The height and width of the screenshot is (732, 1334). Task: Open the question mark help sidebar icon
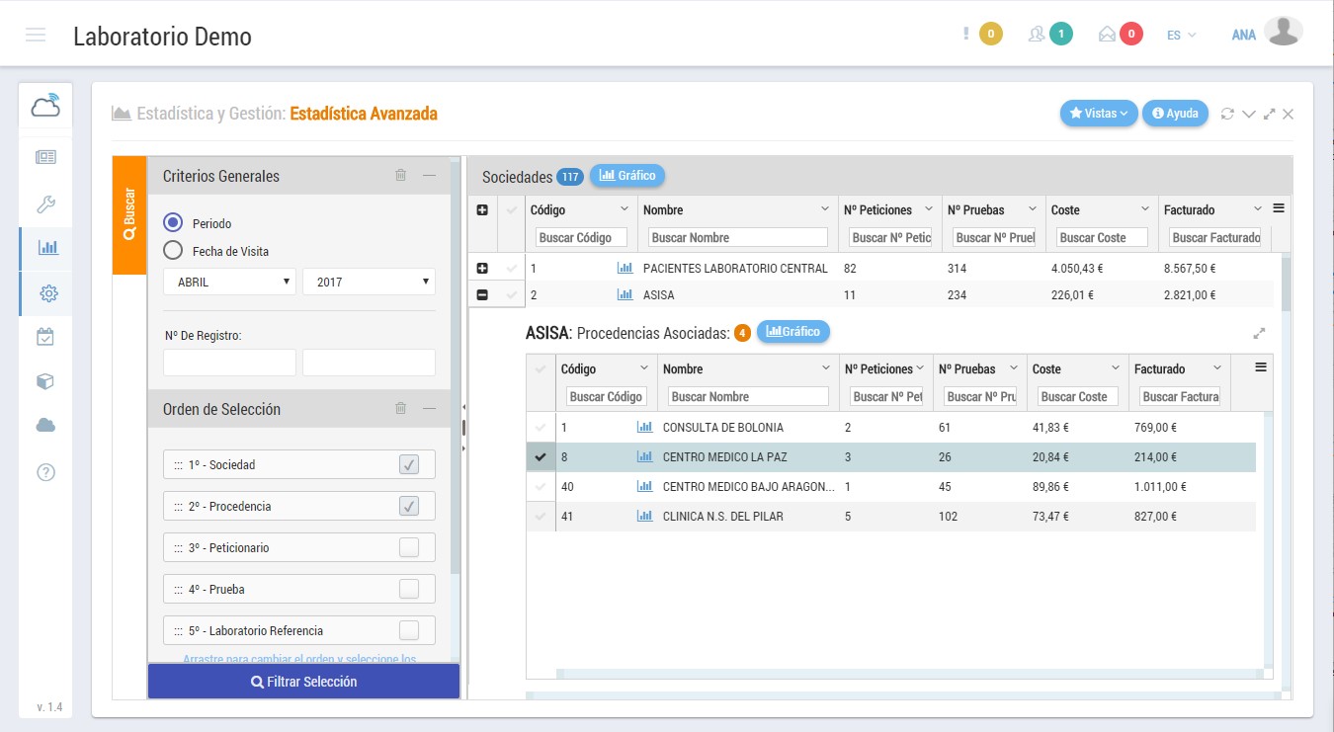(x=45, y=472)
